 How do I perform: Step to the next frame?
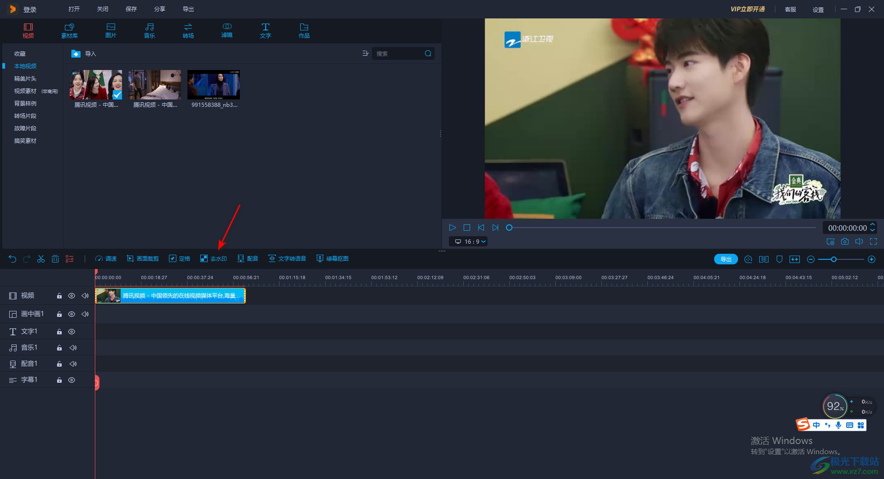click(x=495, y=228)
